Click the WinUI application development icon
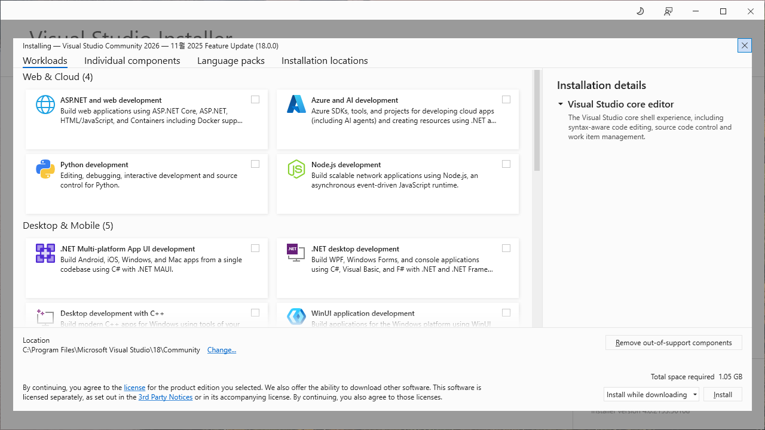The width and height of the screenshot is (765, 430). tap(296, 317)
